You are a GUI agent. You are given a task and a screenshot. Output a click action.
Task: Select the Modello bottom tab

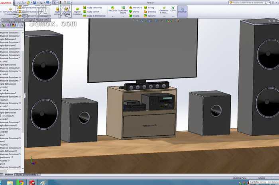[x=9, y=175]
